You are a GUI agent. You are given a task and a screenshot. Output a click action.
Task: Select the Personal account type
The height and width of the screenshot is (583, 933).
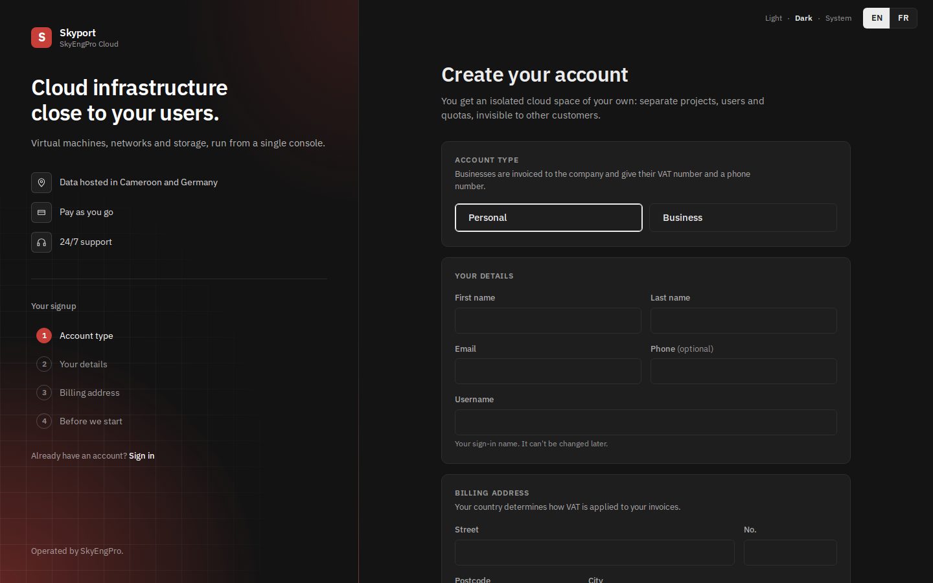[x=549, y=218]
